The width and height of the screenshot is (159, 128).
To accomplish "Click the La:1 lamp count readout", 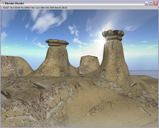I will 38,8.
